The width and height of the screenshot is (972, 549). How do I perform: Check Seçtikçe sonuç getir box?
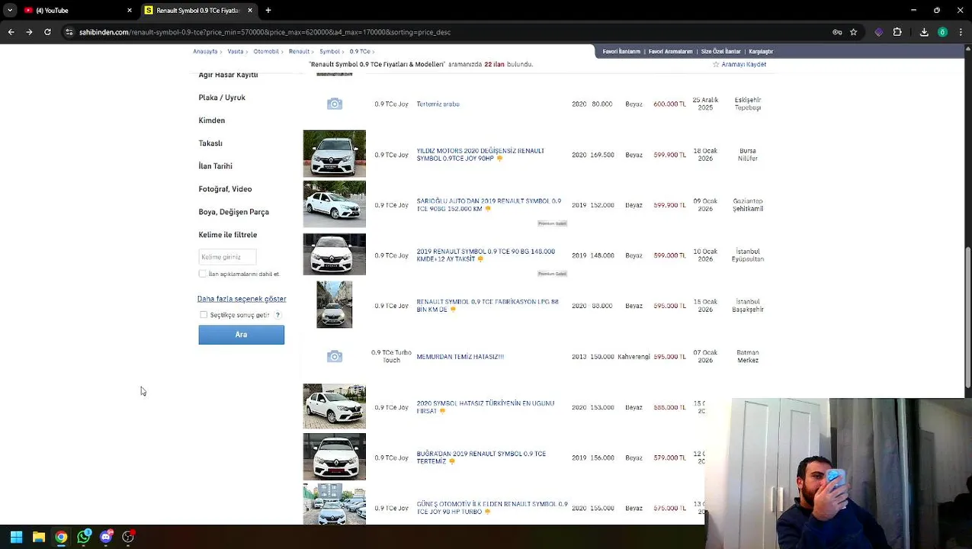point(204,315)
